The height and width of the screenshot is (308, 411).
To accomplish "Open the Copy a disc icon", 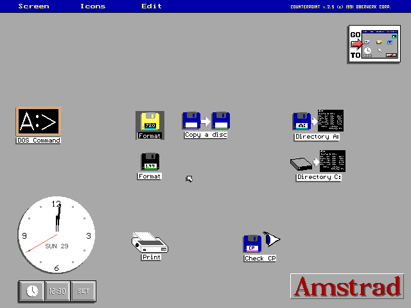I will tap(206, 121).
